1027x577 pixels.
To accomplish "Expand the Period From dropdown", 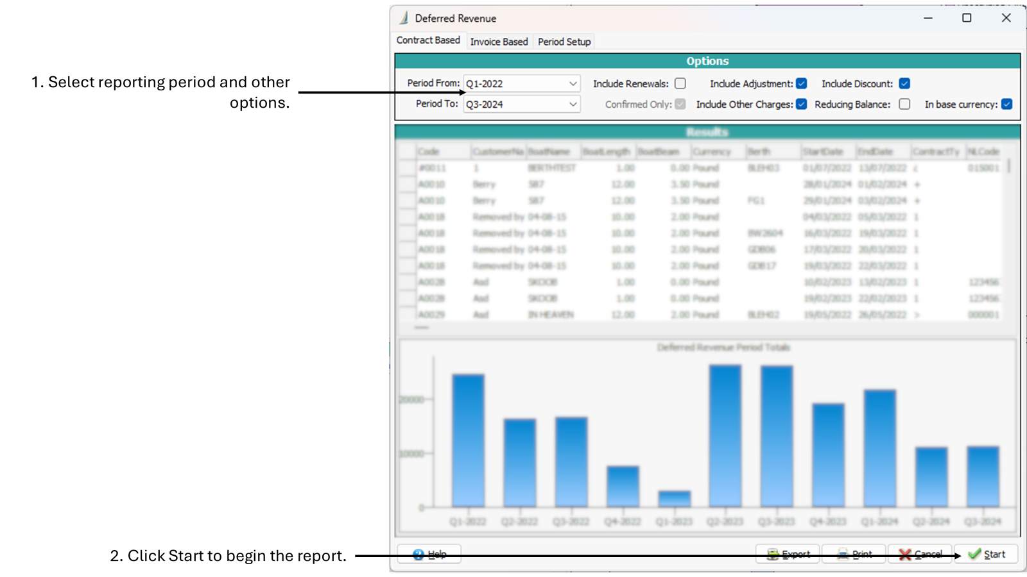I will (573, 84).
